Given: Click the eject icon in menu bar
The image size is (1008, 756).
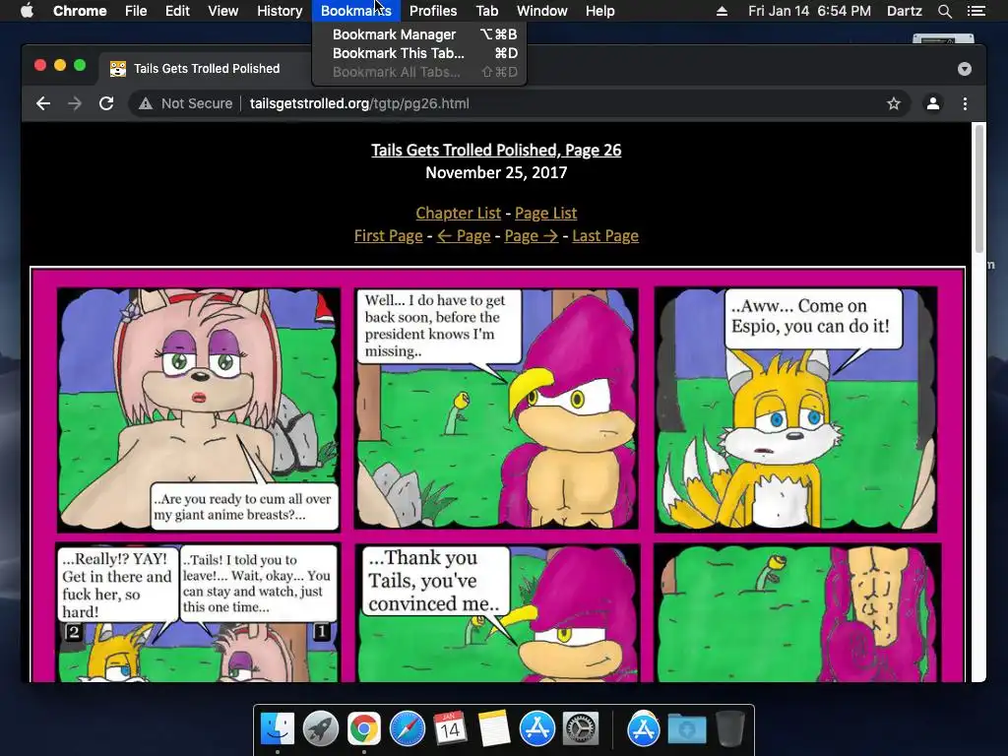Looking at the screenshot, I should pyautogui.click(x=722, y=11).
